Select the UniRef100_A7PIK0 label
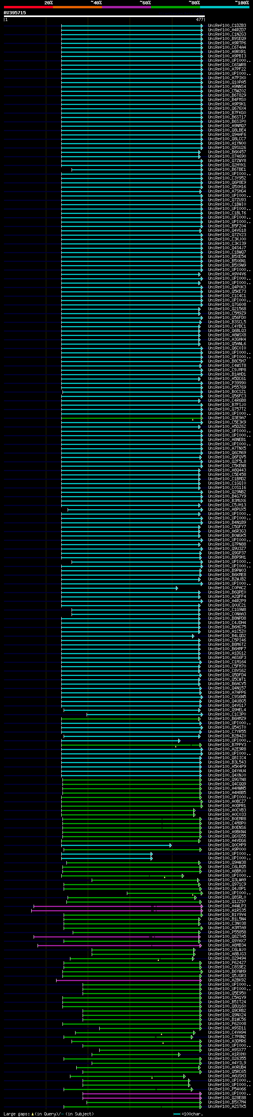The image size is (253, 1117). [x=227, y=78]
